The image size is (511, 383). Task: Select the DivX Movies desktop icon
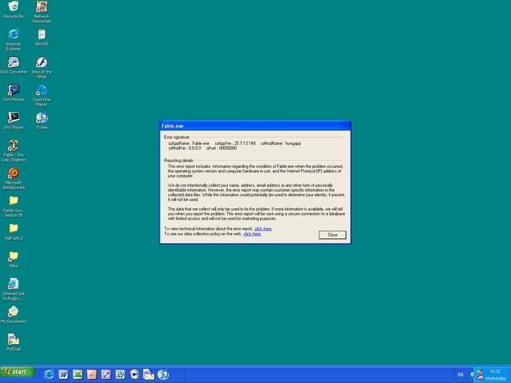pyautogui.click(x=13, y=93)
